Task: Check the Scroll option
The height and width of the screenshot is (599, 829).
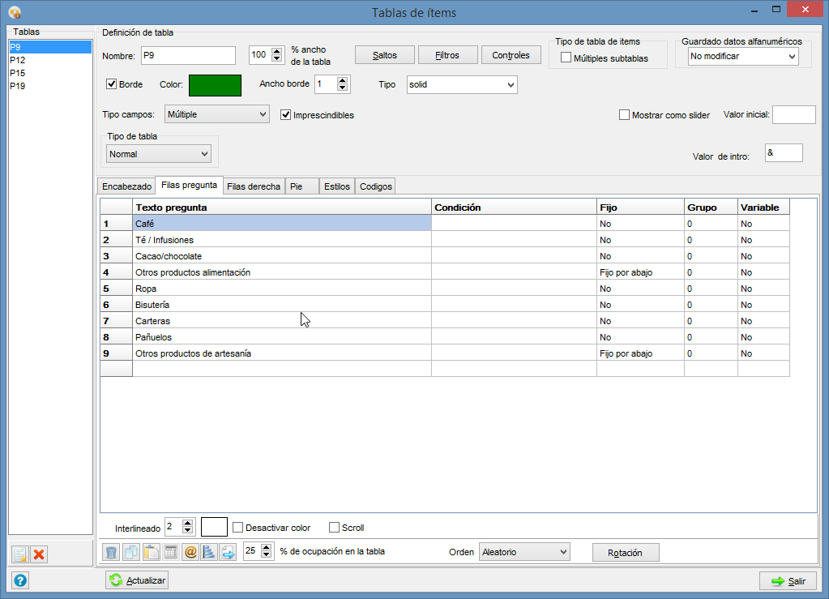Action: [334, 528]
